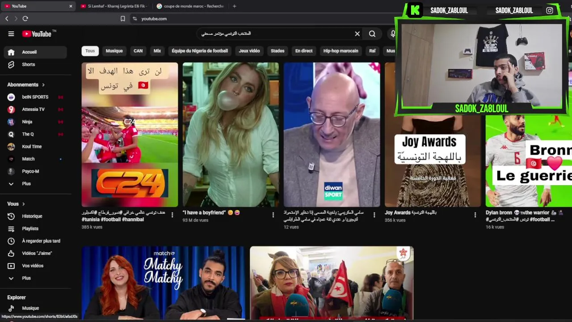Reload the current page
The image size is (572, 322).
point(25,19)
